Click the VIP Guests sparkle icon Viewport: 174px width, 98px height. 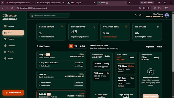point(158,26)
